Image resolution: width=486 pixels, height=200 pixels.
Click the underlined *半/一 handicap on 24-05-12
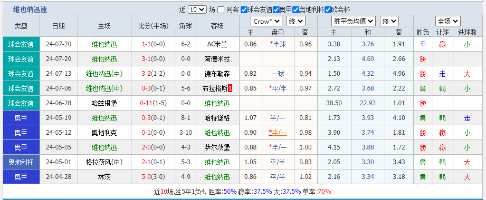tap(278, 133)
